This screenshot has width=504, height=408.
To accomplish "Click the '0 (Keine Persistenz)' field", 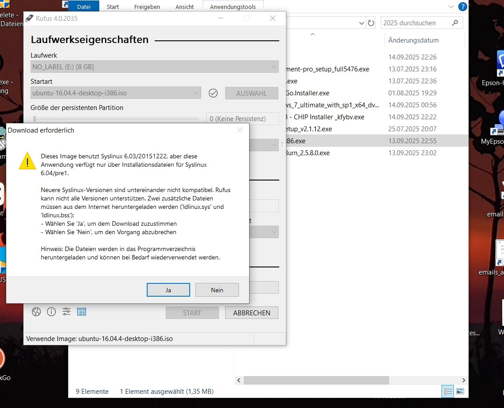I will 242,119.
